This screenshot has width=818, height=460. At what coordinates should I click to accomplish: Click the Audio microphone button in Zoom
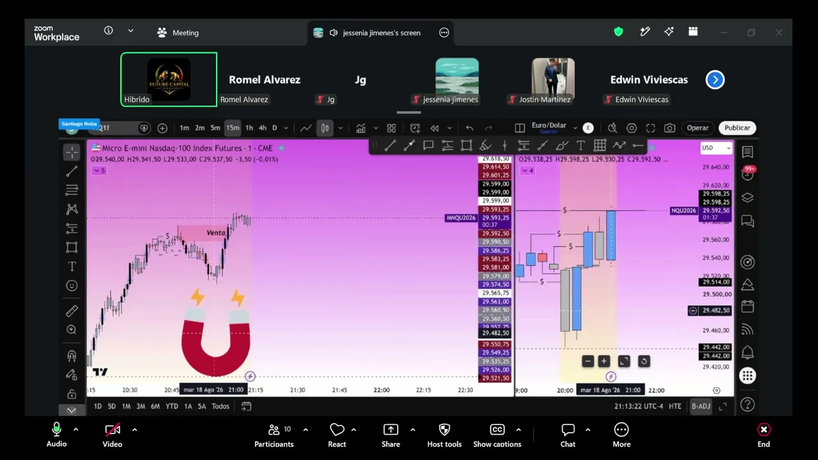[56, 434]
